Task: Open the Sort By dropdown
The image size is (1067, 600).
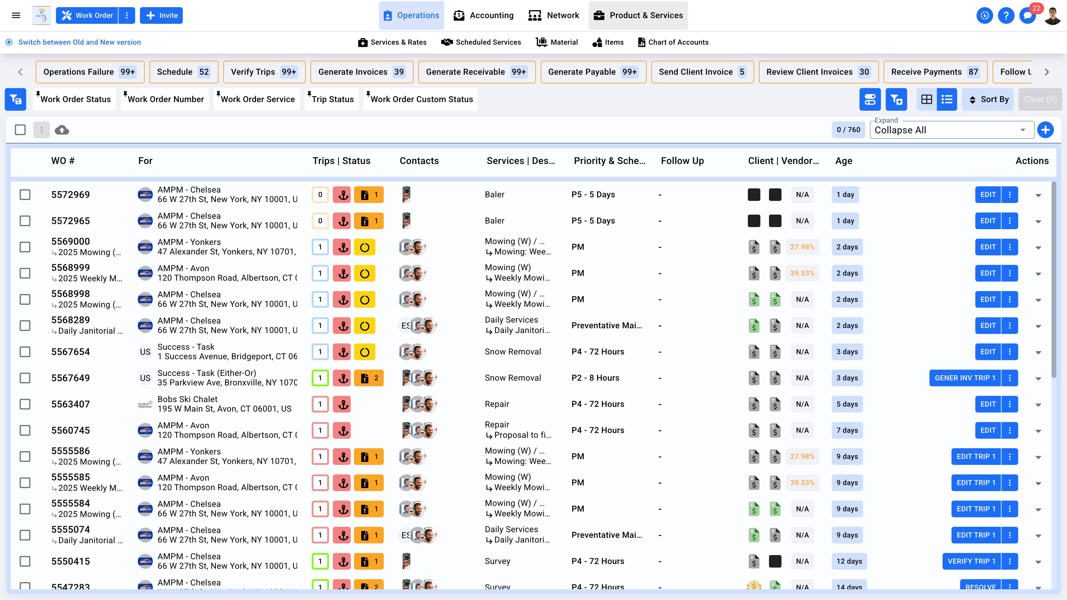Action: (988, 99)
